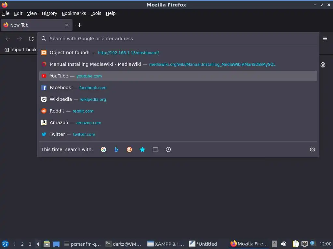
Task: Click the Firefox logo in title bar
Action: point(5,5)
